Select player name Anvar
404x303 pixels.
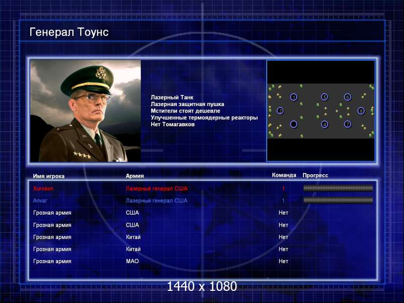40,200
